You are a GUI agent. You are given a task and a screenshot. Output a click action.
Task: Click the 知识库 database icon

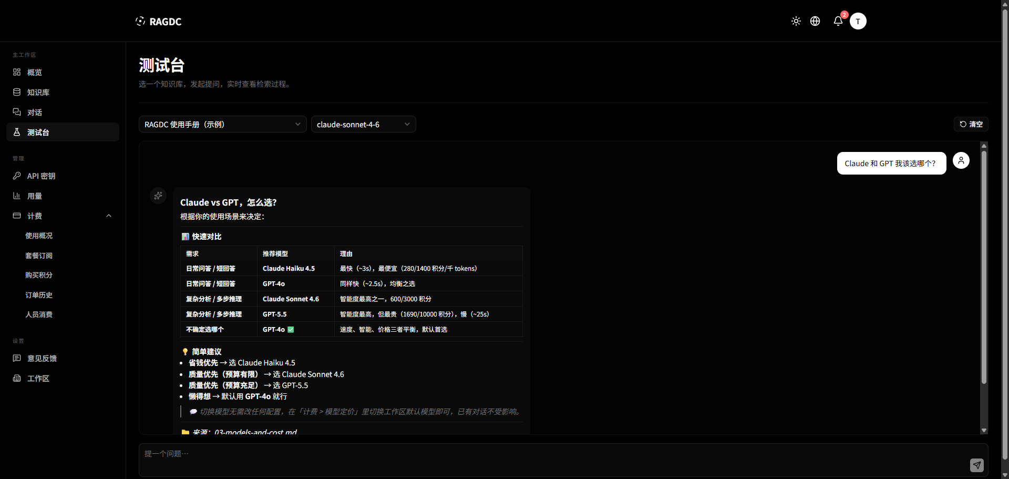tap(17, 92)
